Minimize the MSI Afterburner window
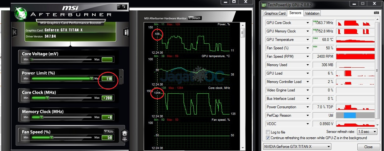384x151 pixels. 119,7
